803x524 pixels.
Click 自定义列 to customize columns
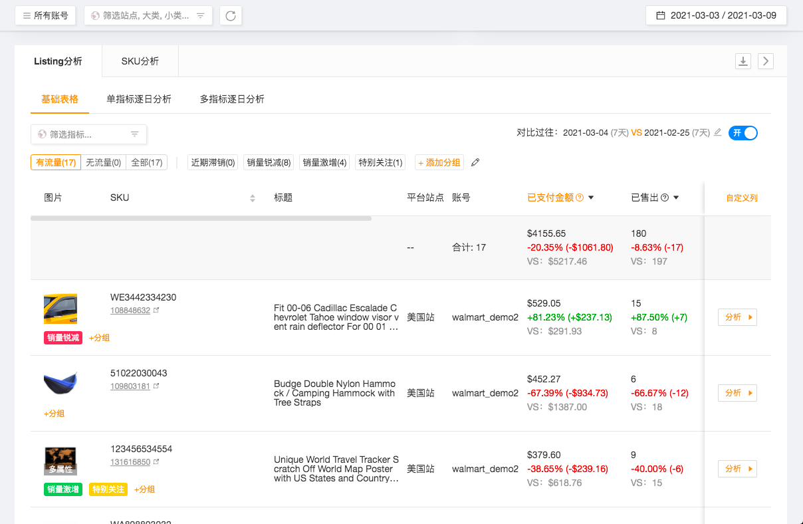point(742,198)
